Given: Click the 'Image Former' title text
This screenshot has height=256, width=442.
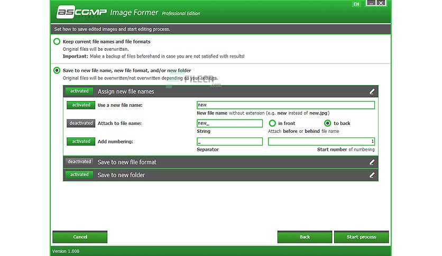Looking at the screenshot, I should point(134,12).
